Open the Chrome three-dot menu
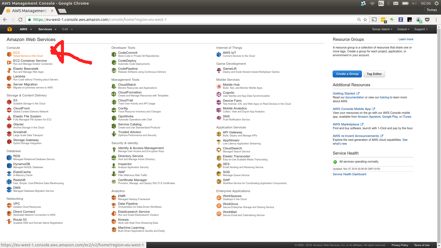This screenshot has height=248, width=441. pyautogui.click(x=436, y=20)
